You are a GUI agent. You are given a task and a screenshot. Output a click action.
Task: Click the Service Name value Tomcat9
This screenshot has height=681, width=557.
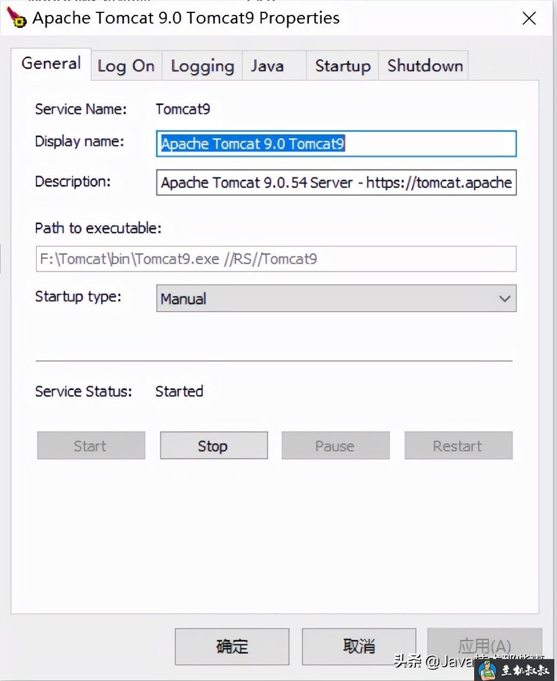tap(183, 109)
